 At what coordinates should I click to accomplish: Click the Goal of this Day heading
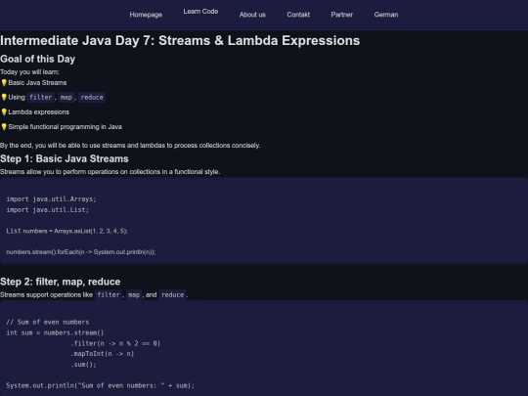(38, 59)
